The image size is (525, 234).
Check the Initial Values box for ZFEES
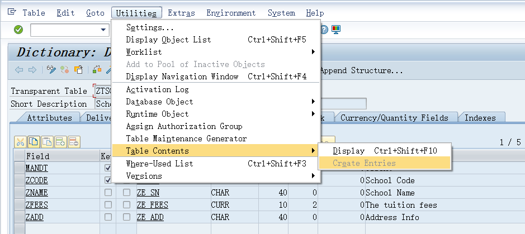tap(127, 205)
